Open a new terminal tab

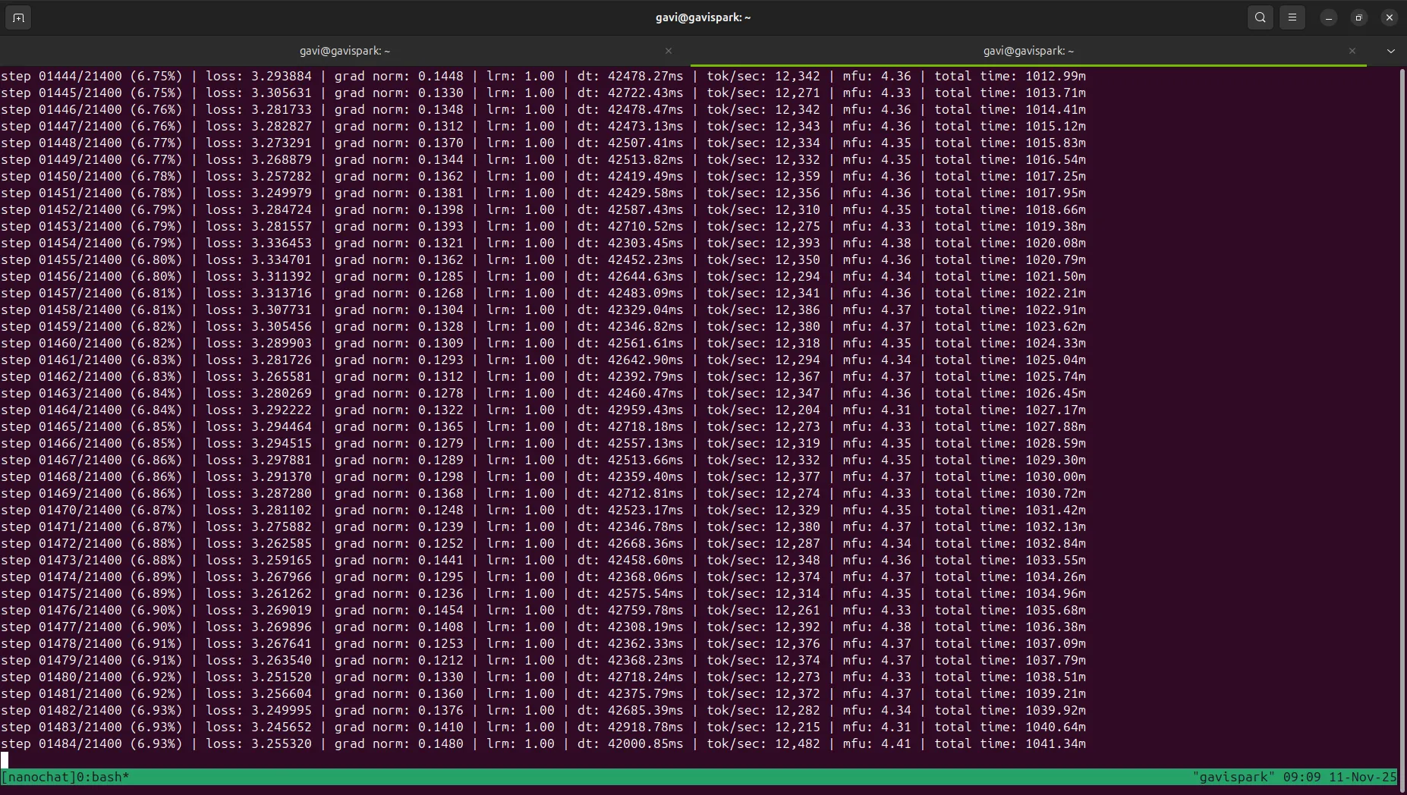coord(18,17)
